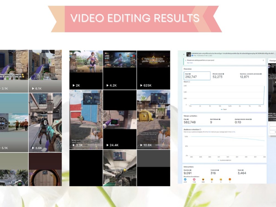This screenshot has width=276, height=207.
Task: Open the post thumbnail beside the HAHAHA title
Action: (x=189, y=54)
